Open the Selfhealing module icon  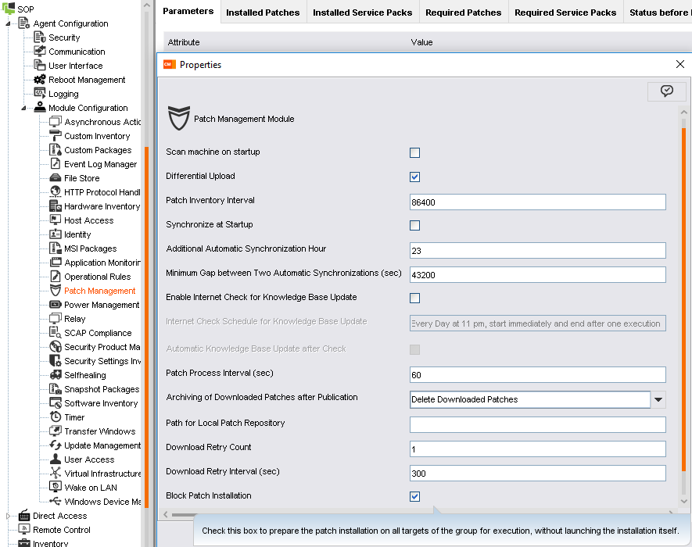56,375
